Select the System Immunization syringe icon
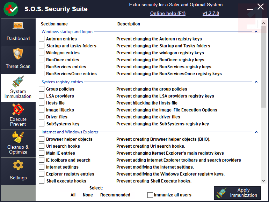This screenshot has height=202, width=269. [x=18, y=82]
